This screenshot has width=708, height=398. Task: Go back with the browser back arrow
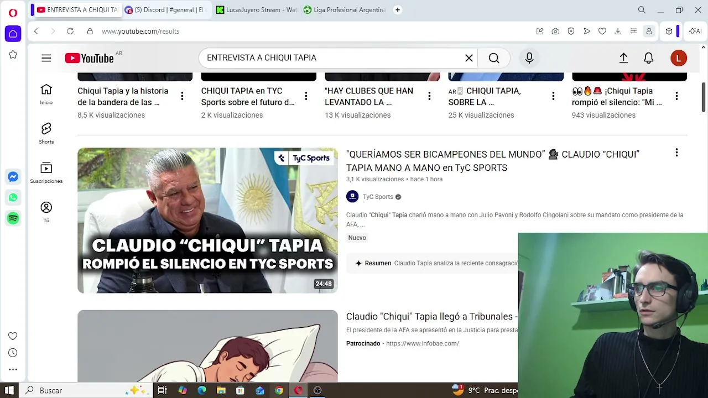(36, 32)
